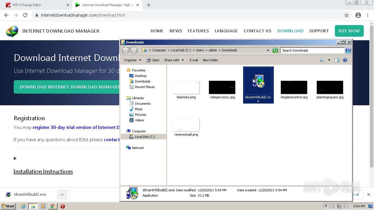
Task: Open the Documents library
Action: (143, 104)
